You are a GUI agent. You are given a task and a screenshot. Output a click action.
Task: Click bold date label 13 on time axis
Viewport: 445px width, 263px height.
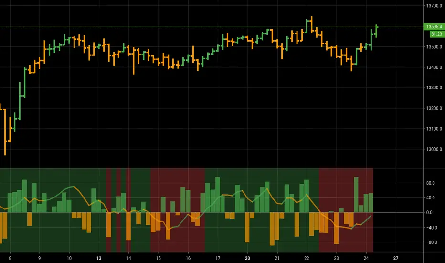coord(99,258)
